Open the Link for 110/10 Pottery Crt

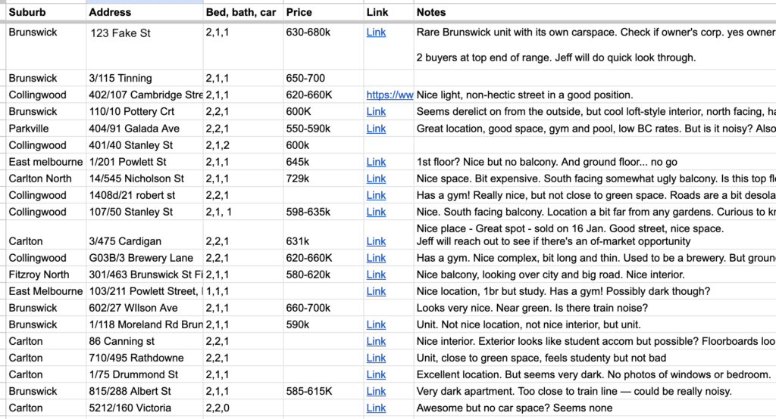[376, 112]
